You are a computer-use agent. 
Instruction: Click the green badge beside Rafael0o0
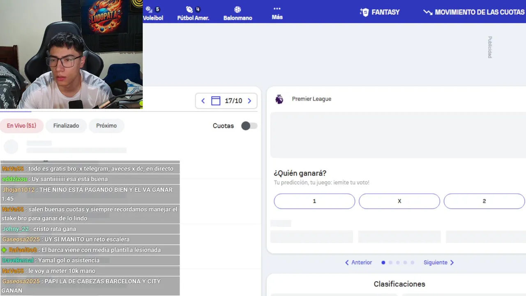pos(4,250)
